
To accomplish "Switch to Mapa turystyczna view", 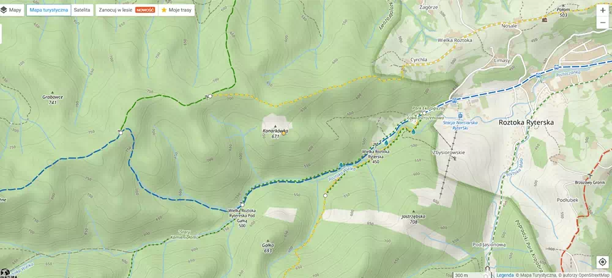I will [x=49, y=10].
